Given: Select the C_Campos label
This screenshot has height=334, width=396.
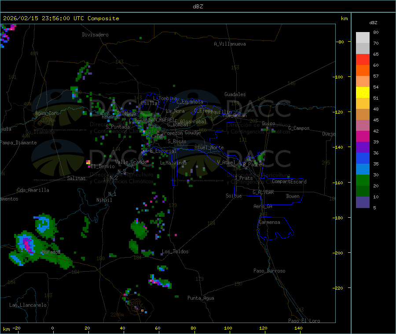Looking at the screenshot, I should coord(299,128).
